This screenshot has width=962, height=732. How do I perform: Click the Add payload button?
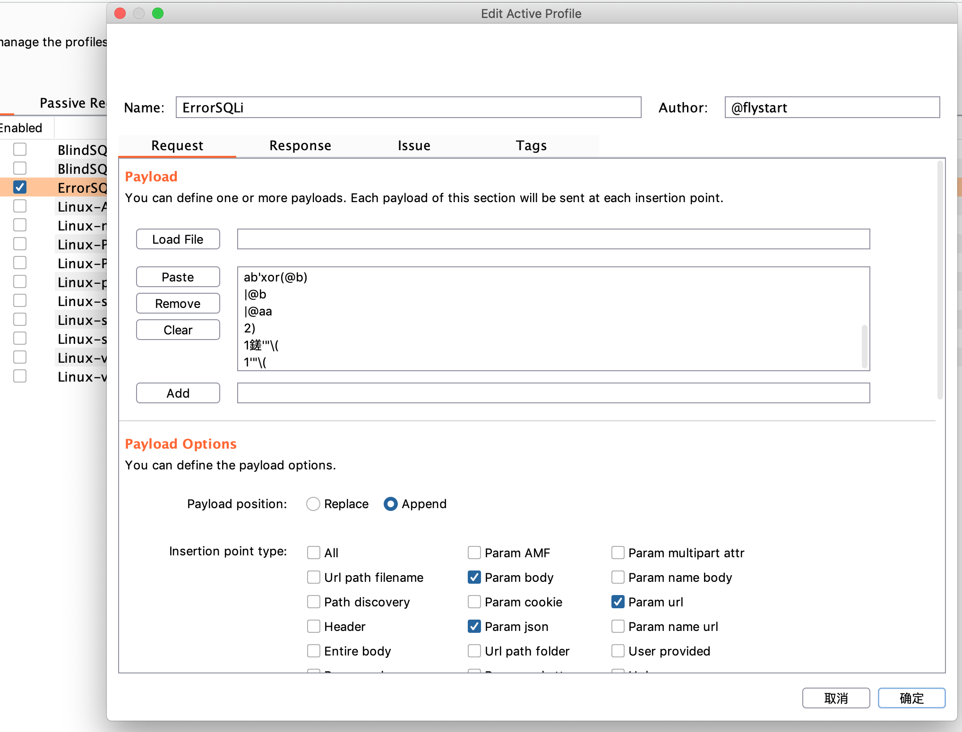tap(178, 393)
